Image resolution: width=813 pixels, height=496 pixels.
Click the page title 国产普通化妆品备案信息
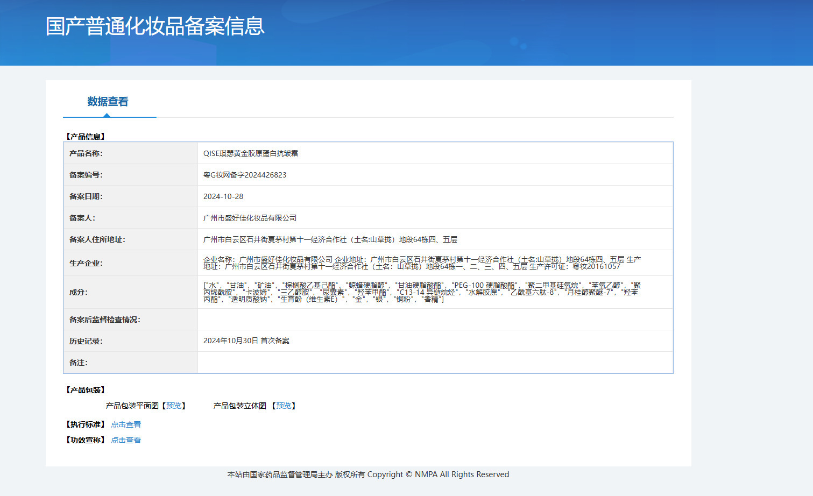coord(155,26)
